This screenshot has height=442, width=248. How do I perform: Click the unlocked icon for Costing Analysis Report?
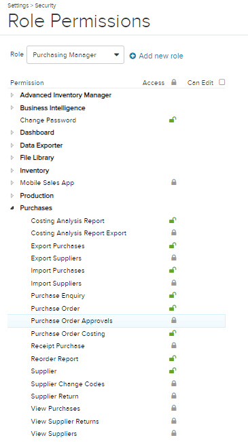click(173, 220)
